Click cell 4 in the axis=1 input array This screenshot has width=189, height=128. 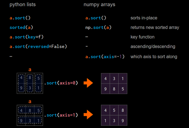(21, 110)
